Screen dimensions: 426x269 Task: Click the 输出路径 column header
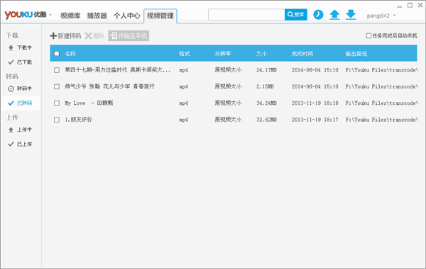(x=356, y=53)
